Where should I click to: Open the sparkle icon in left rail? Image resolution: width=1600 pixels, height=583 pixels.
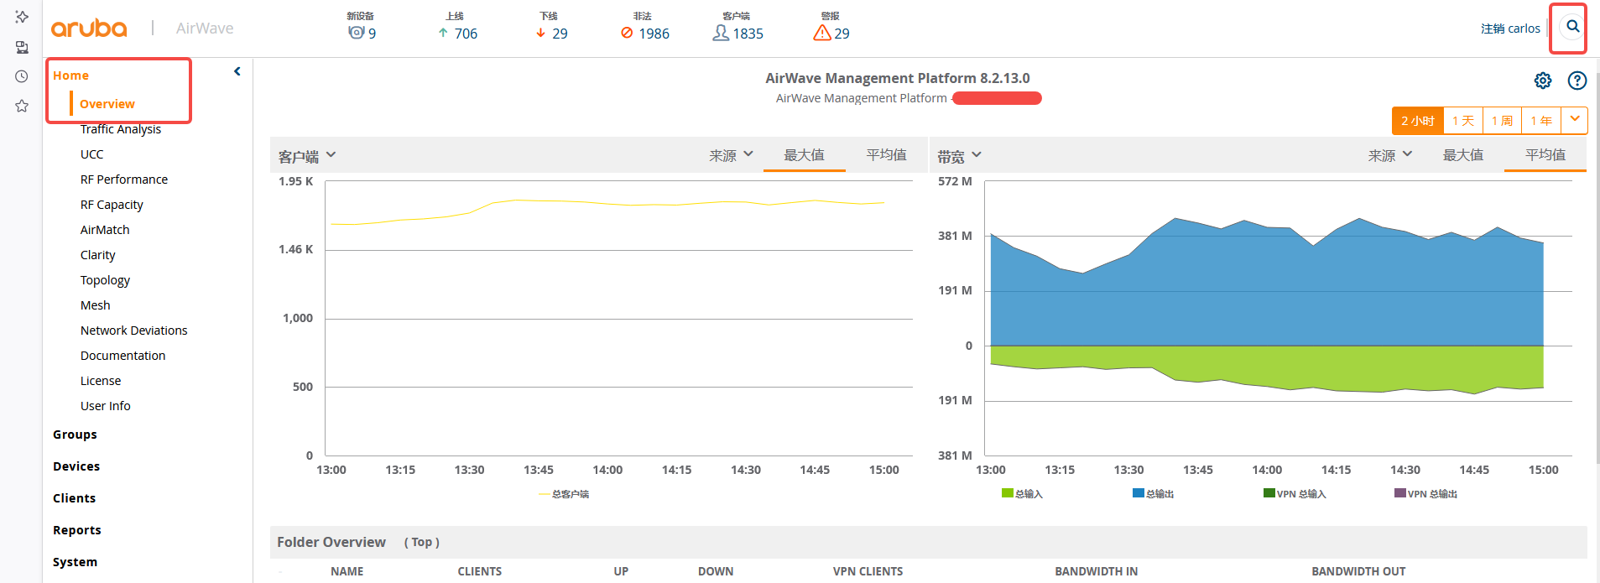(22, 17)
